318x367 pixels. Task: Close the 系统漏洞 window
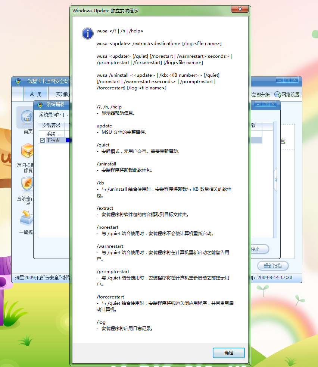point(273,104)
